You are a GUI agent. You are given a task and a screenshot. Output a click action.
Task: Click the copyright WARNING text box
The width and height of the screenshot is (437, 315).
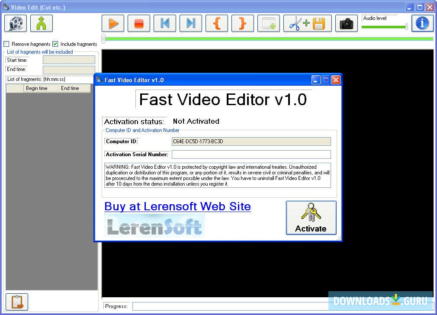pyautogui.click(x=218, y=175)
